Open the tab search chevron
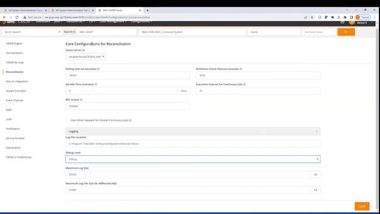The height and width of the screenshot is (214, 380). (x=347, y=10)
